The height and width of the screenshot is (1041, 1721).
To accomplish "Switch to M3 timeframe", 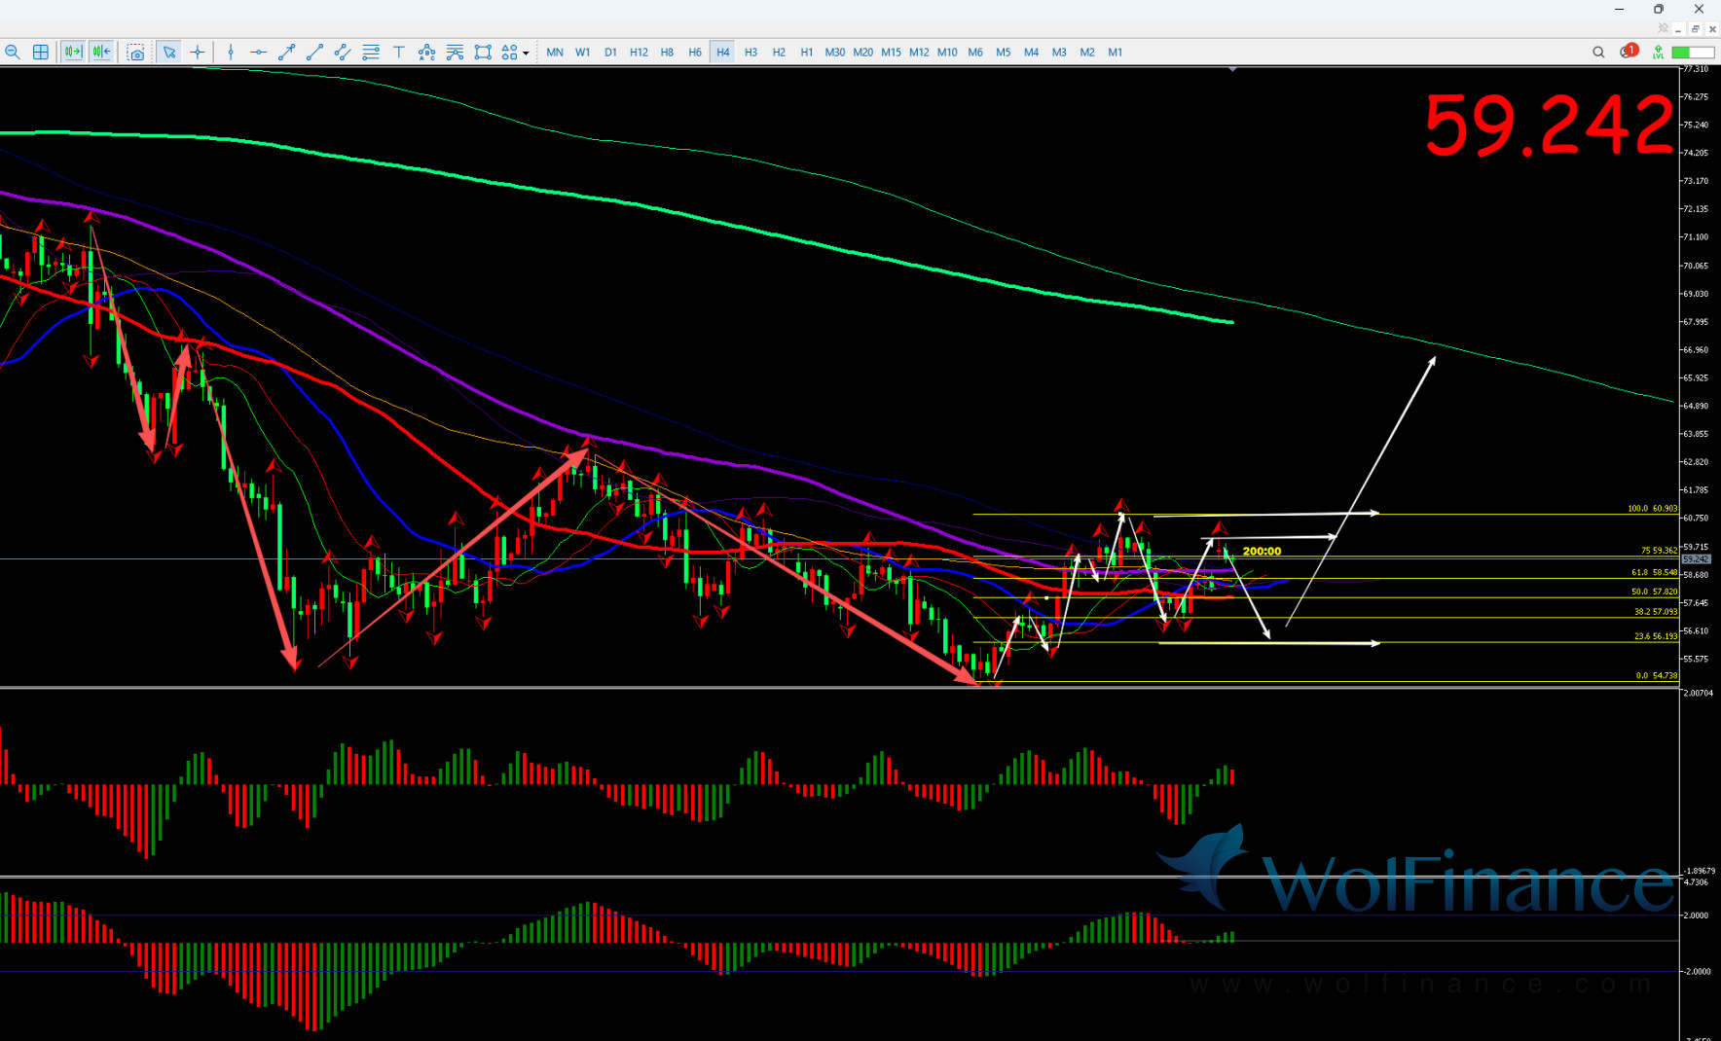I will [1059, 53].
